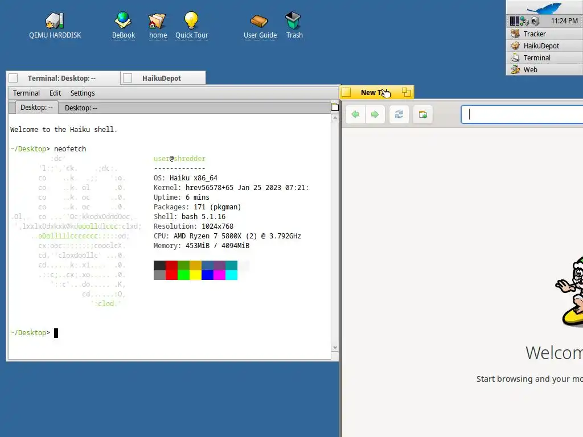Viewport: 583px width, 437px height.
Task: Switch to Tracker in the Deskbar
Action: [545, 34]
